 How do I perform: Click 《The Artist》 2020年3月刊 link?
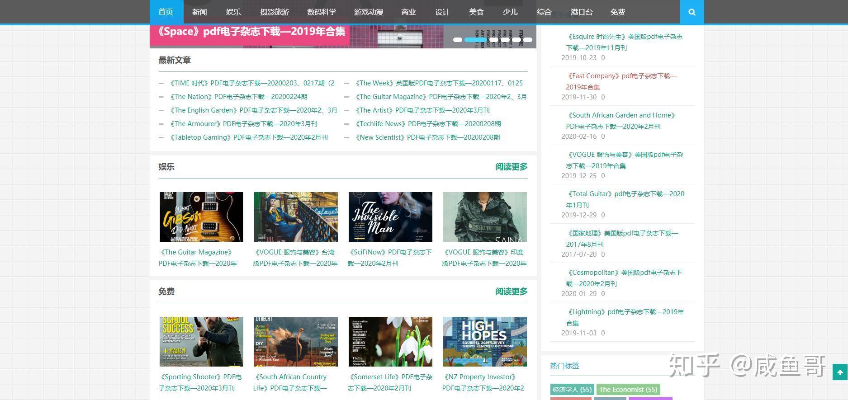pyautogui.click(x=422, y=110)
